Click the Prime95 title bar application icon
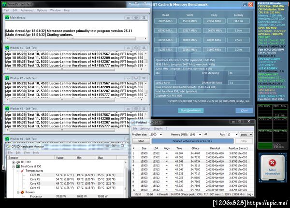290x208 pixels. coord(4,4)
